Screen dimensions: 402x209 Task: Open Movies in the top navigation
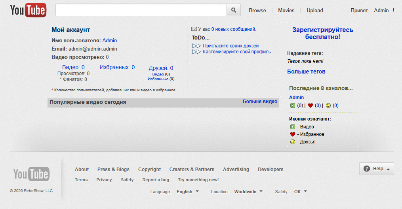[286, 11]
